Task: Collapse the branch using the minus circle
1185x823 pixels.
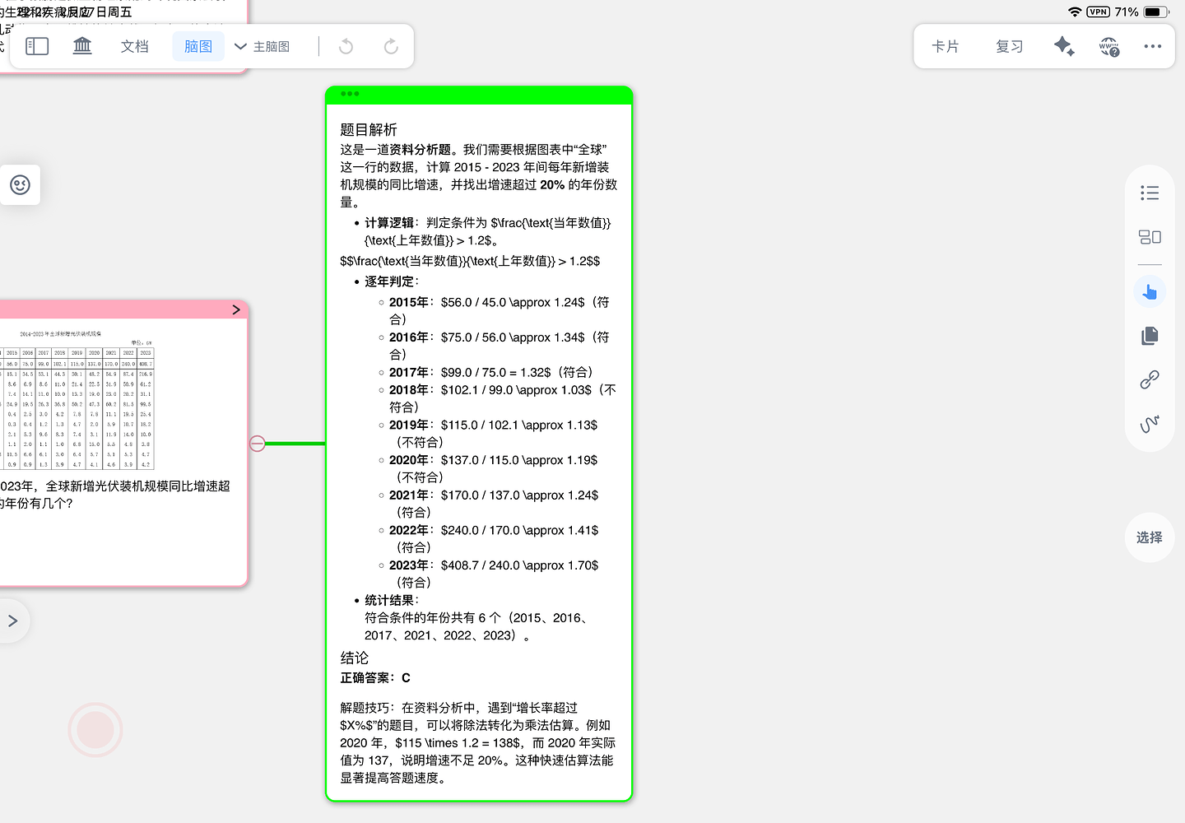Action: click(258, 444)
